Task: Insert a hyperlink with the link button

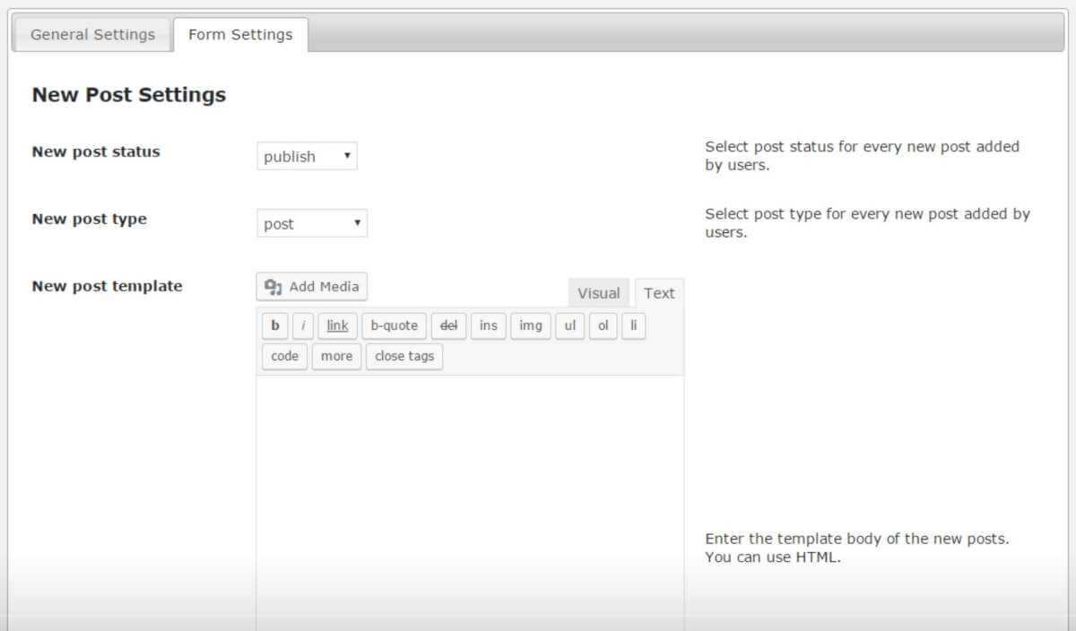Action: point(336,325)
